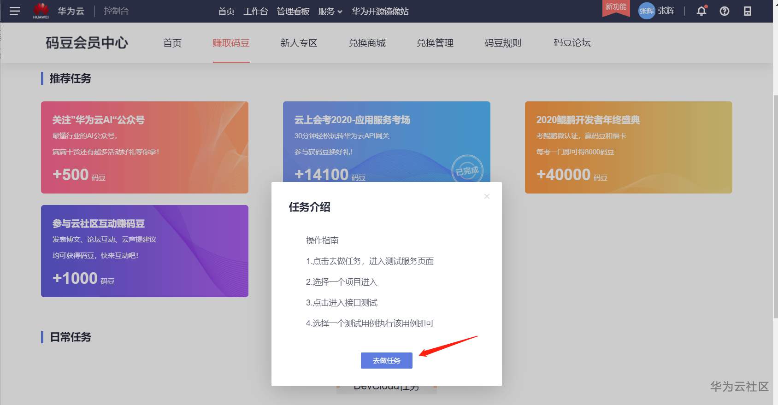This screenshot has width=778, height=405.
Task: Open the 新人专区 tab
Action: tap(299, 43)
